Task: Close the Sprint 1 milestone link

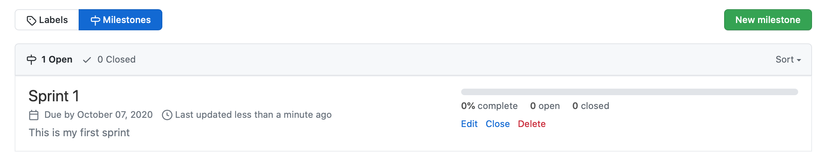Action: (x=497, y=124)
